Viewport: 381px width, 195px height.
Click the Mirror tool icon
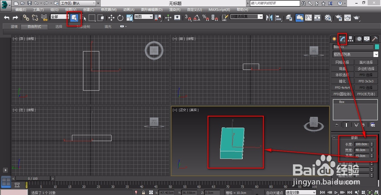click(x=269, y=18)
